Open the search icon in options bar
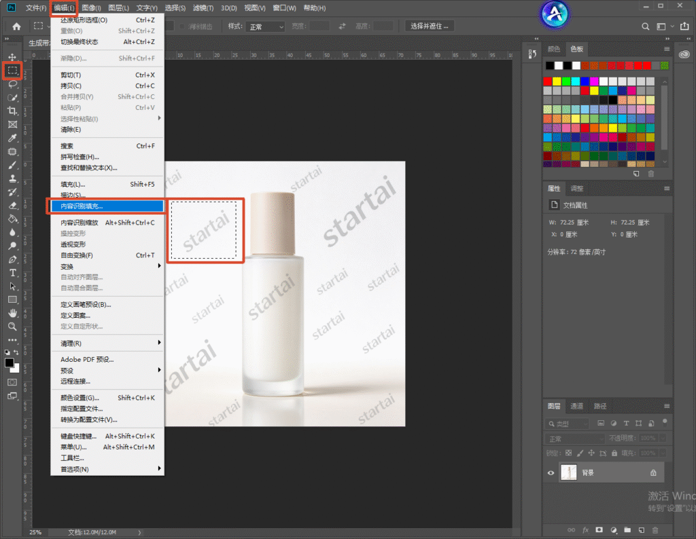Image resolution: width=696 pixels, height=539 pixels. pyautogui.click(x=646, y=26)
